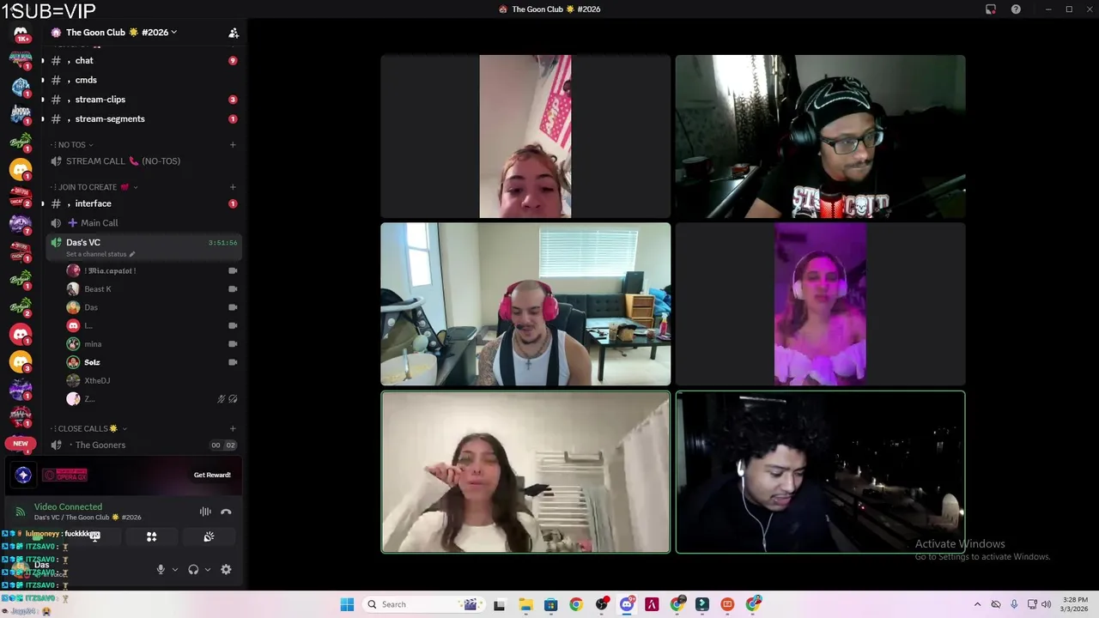Toggle noise suppression waveform icon

click(205, 512)
